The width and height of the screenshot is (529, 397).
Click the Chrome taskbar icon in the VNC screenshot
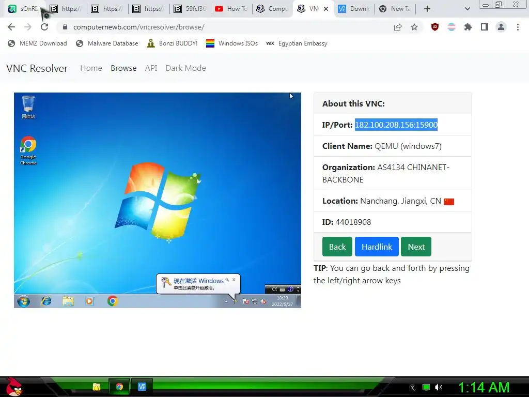coord(112,301)
